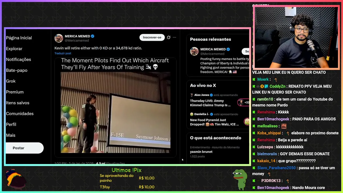Viewport: 343px width, 193px height.
Task: Go to Explorar in sidebar
Action: coord(14,49)
